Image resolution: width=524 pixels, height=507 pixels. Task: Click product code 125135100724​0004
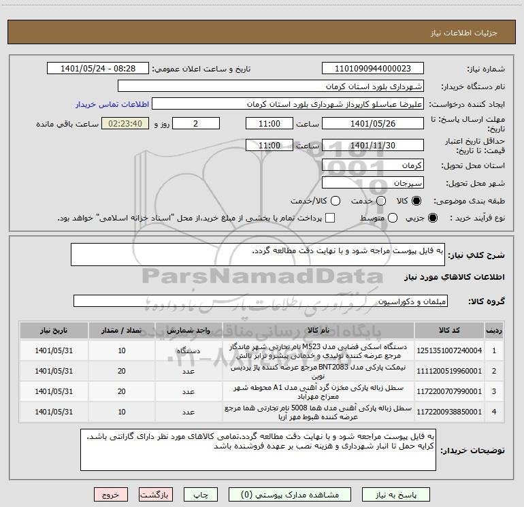coord(449,350)
